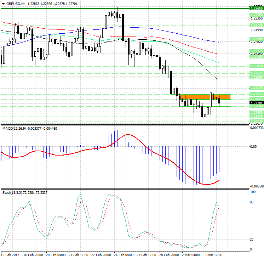Click the 21 Feb 12:00 time label
The image size is (264, 259).
[x=78, y=255]
